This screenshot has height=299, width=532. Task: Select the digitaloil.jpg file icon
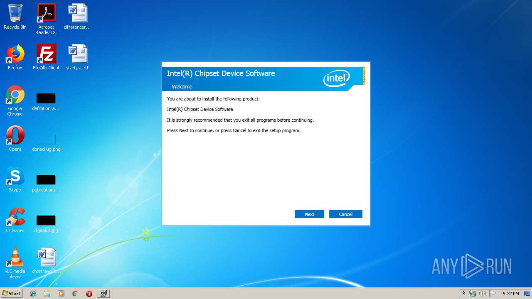coord(46,224)
